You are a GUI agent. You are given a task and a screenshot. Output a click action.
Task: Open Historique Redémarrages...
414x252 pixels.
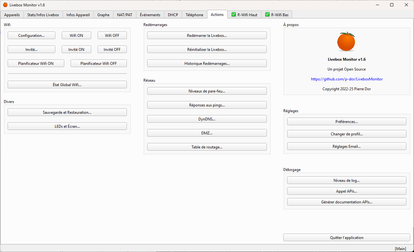207,63
